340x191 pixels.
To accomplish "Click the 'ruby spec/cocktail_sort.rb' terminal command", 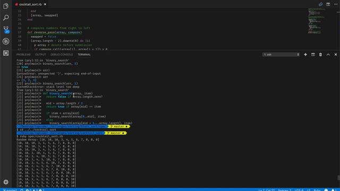I will click(41, 136).
